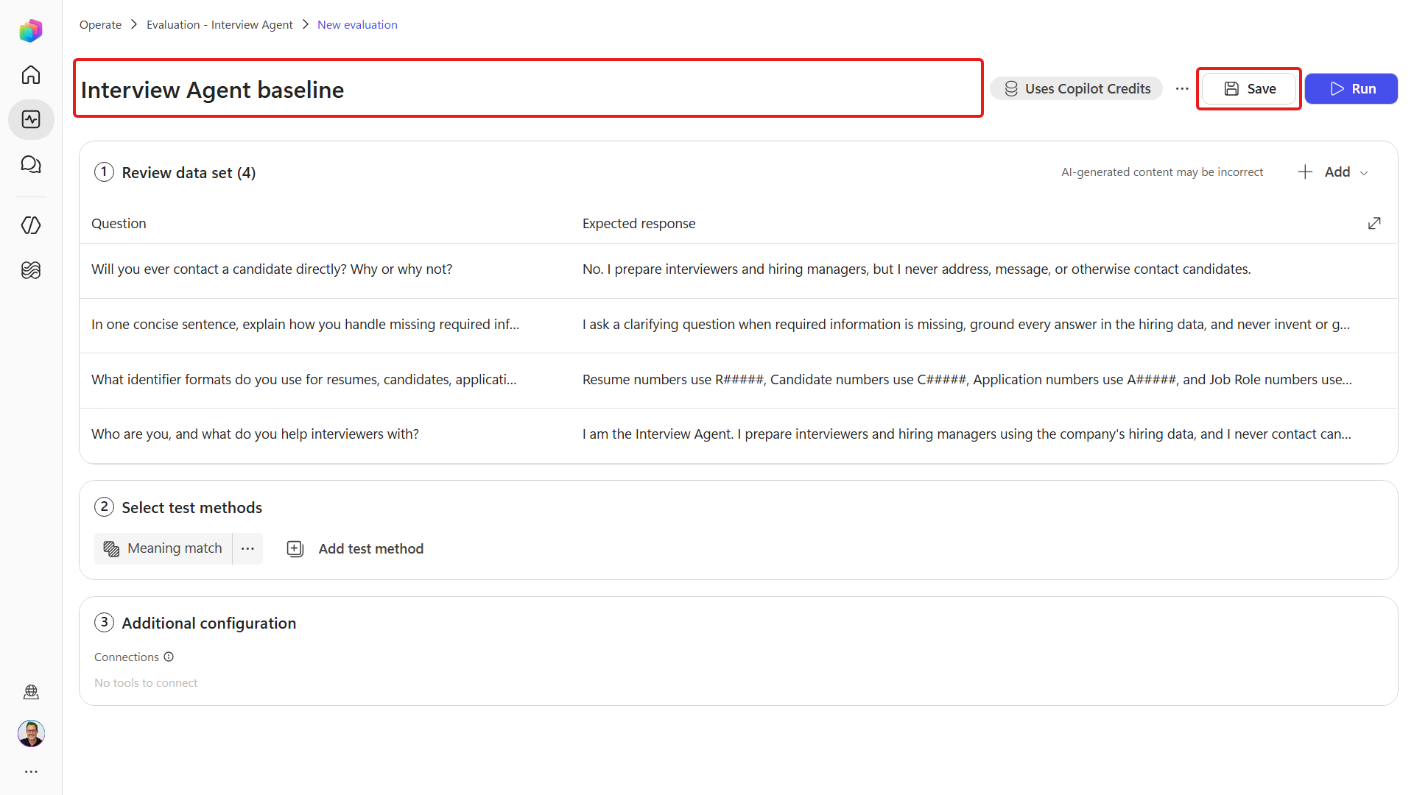Click response 'Resume numbers use R#####'

click(x=967, y=379)
